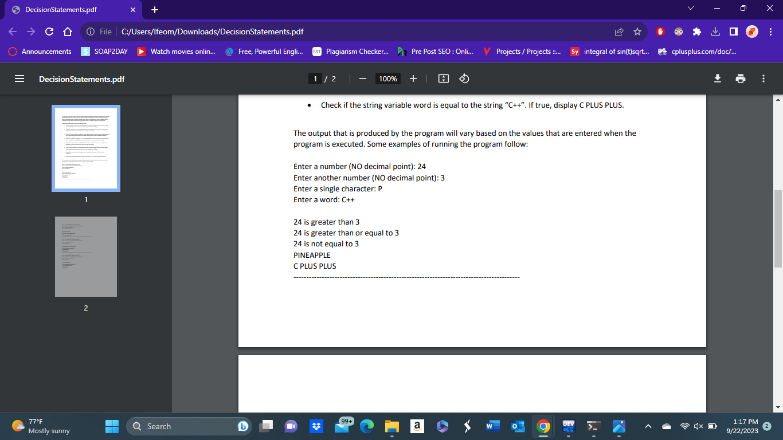The height and width of the screenshot is (440, 783).
Task: Open Plagiarism Checker bookmark
Action: [x=350, y=52]
